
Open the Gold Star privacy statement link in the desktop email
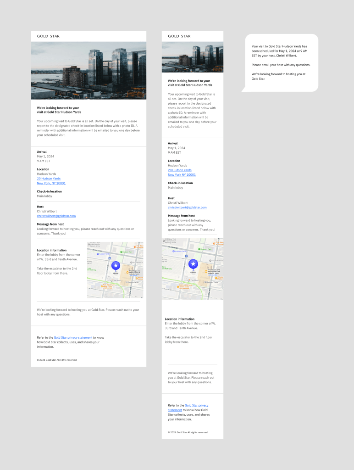70,337
